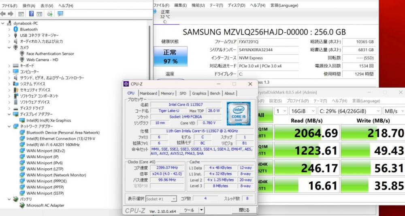Screen dimensions: 405x216
Task: Click the カメラ category icon
Action: (x=15, y=47)
